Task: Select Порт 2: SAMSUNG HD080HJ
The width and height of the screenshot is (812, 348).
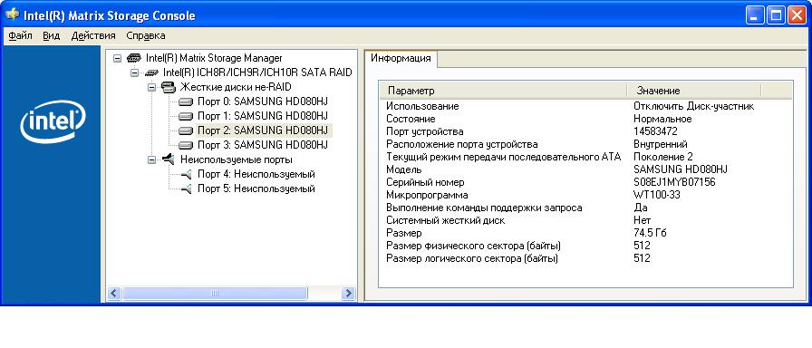Action: point(263,130)
